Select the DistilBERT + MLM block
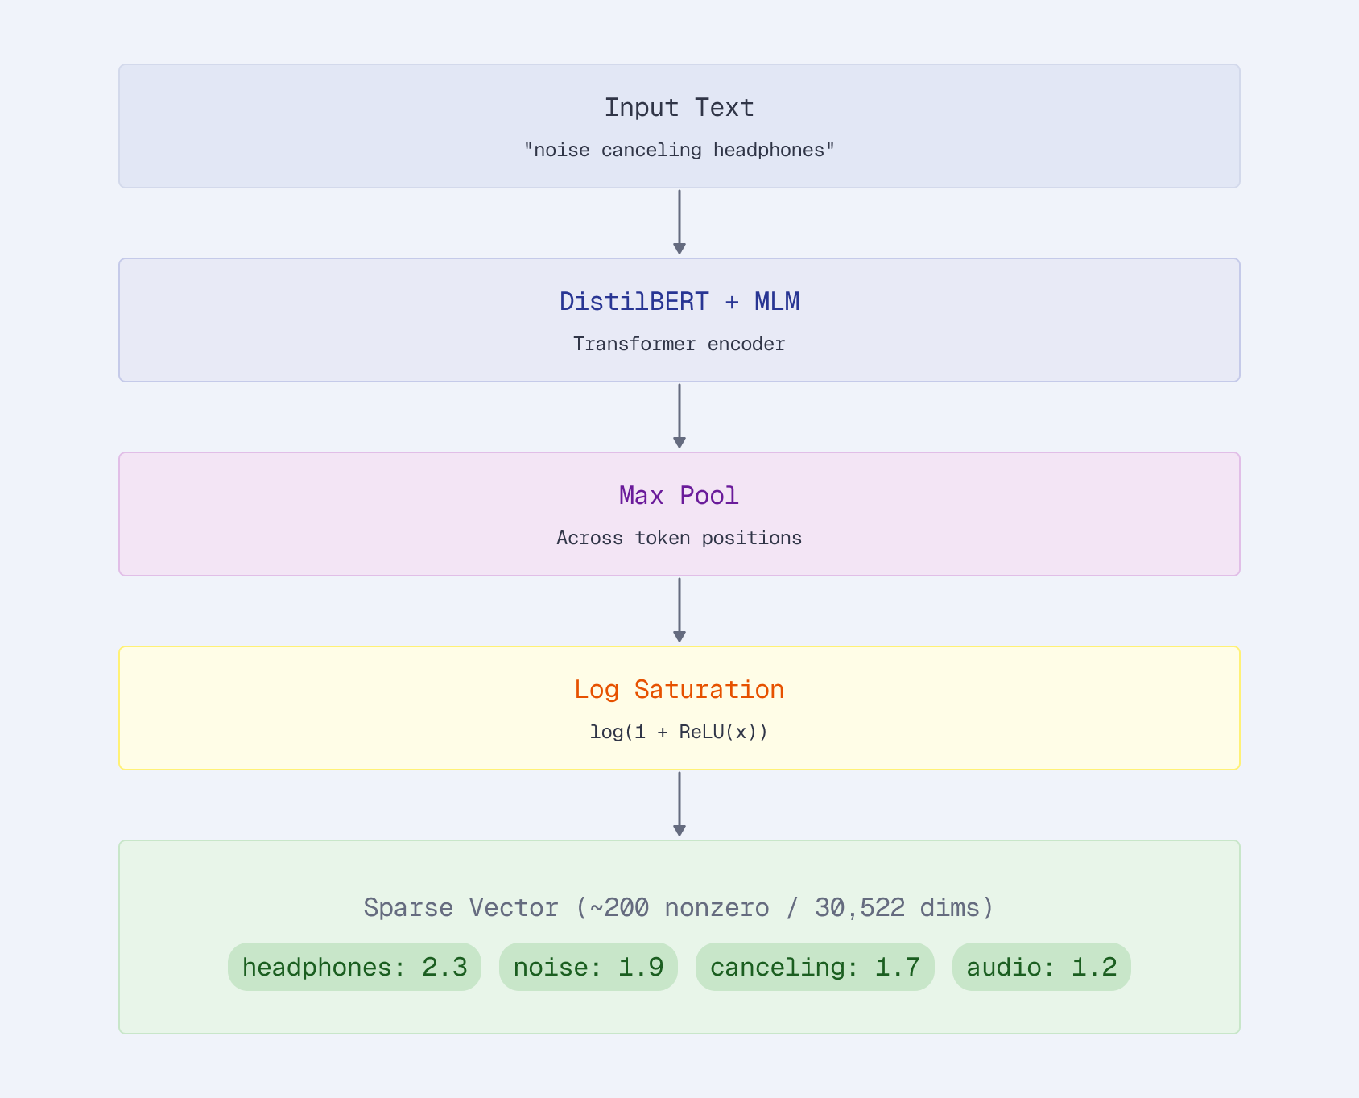This screenshot has width=1359, height=1098. 679,319
